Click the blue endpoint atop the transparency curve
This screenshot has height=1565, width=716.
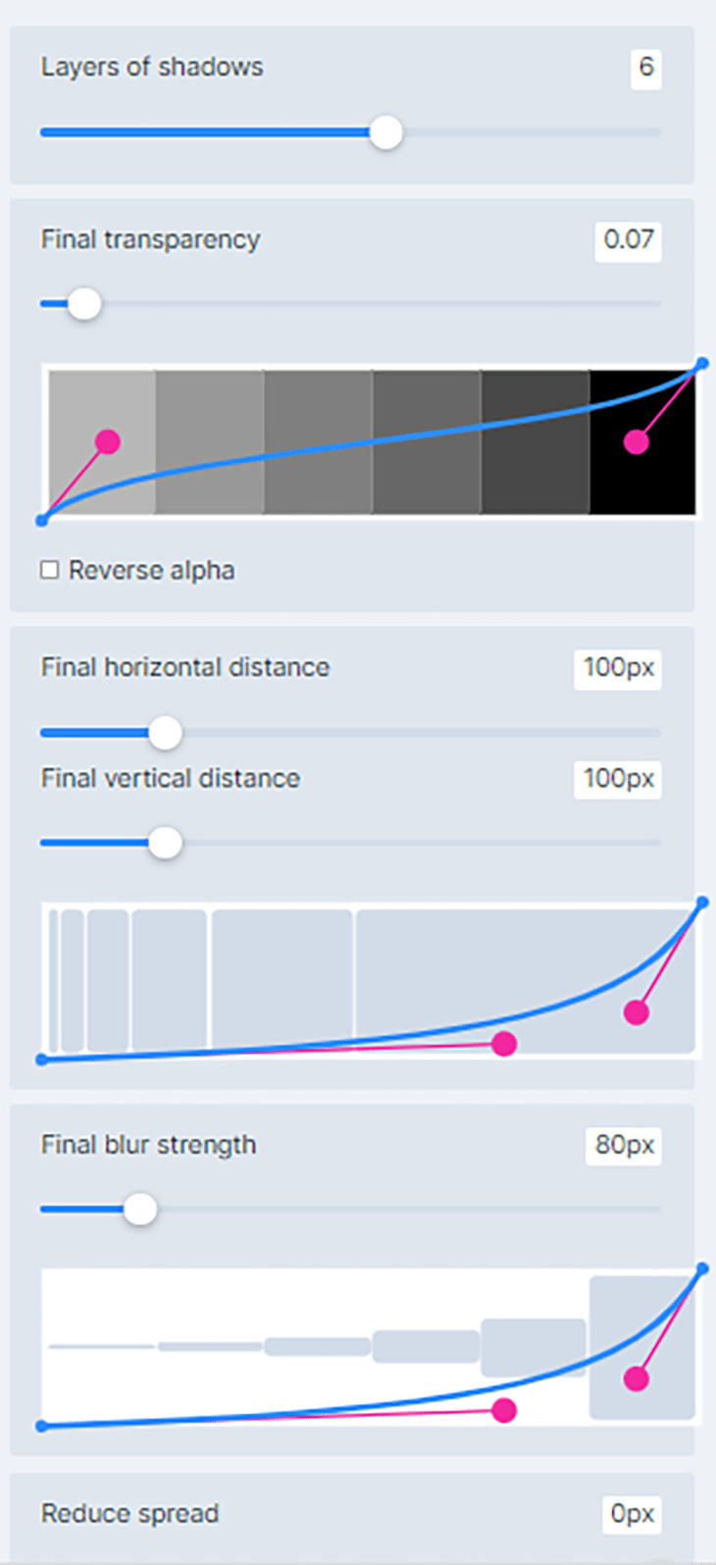click(702, 363)
